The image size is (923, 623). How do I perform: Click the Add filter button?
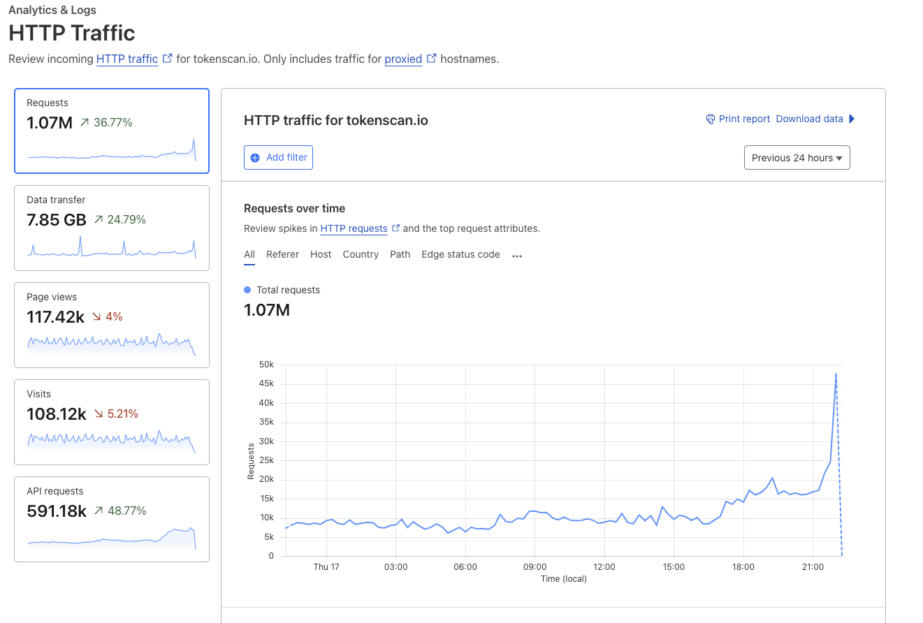point(278,157)
